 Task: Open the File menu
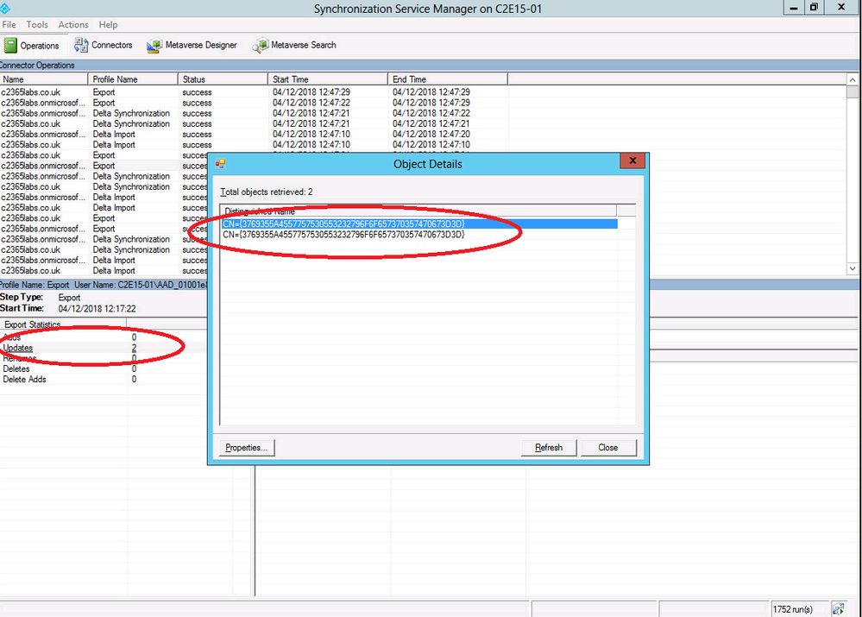point(9,25)
